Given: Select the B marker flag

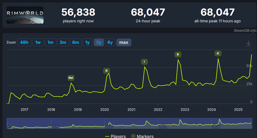Looking at the screenshot, I should (x=178, y=54).
